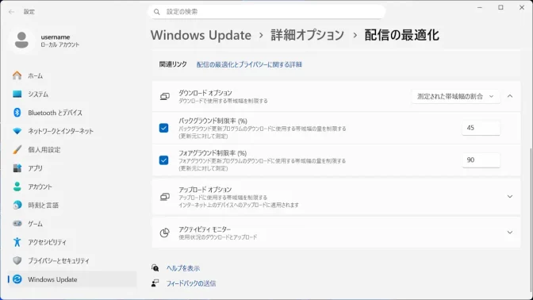The width and height of the screenshot is (533, 300).
Task: Collapse the ダウンロード オプション section chevron
Action: tap(510, 97)
